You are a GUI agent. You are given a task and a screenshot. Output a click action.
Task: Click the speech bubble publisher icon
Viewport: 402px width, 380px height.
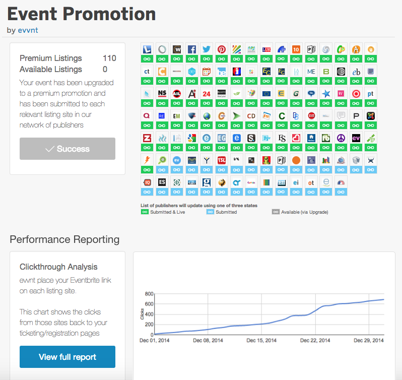(341, 116)
